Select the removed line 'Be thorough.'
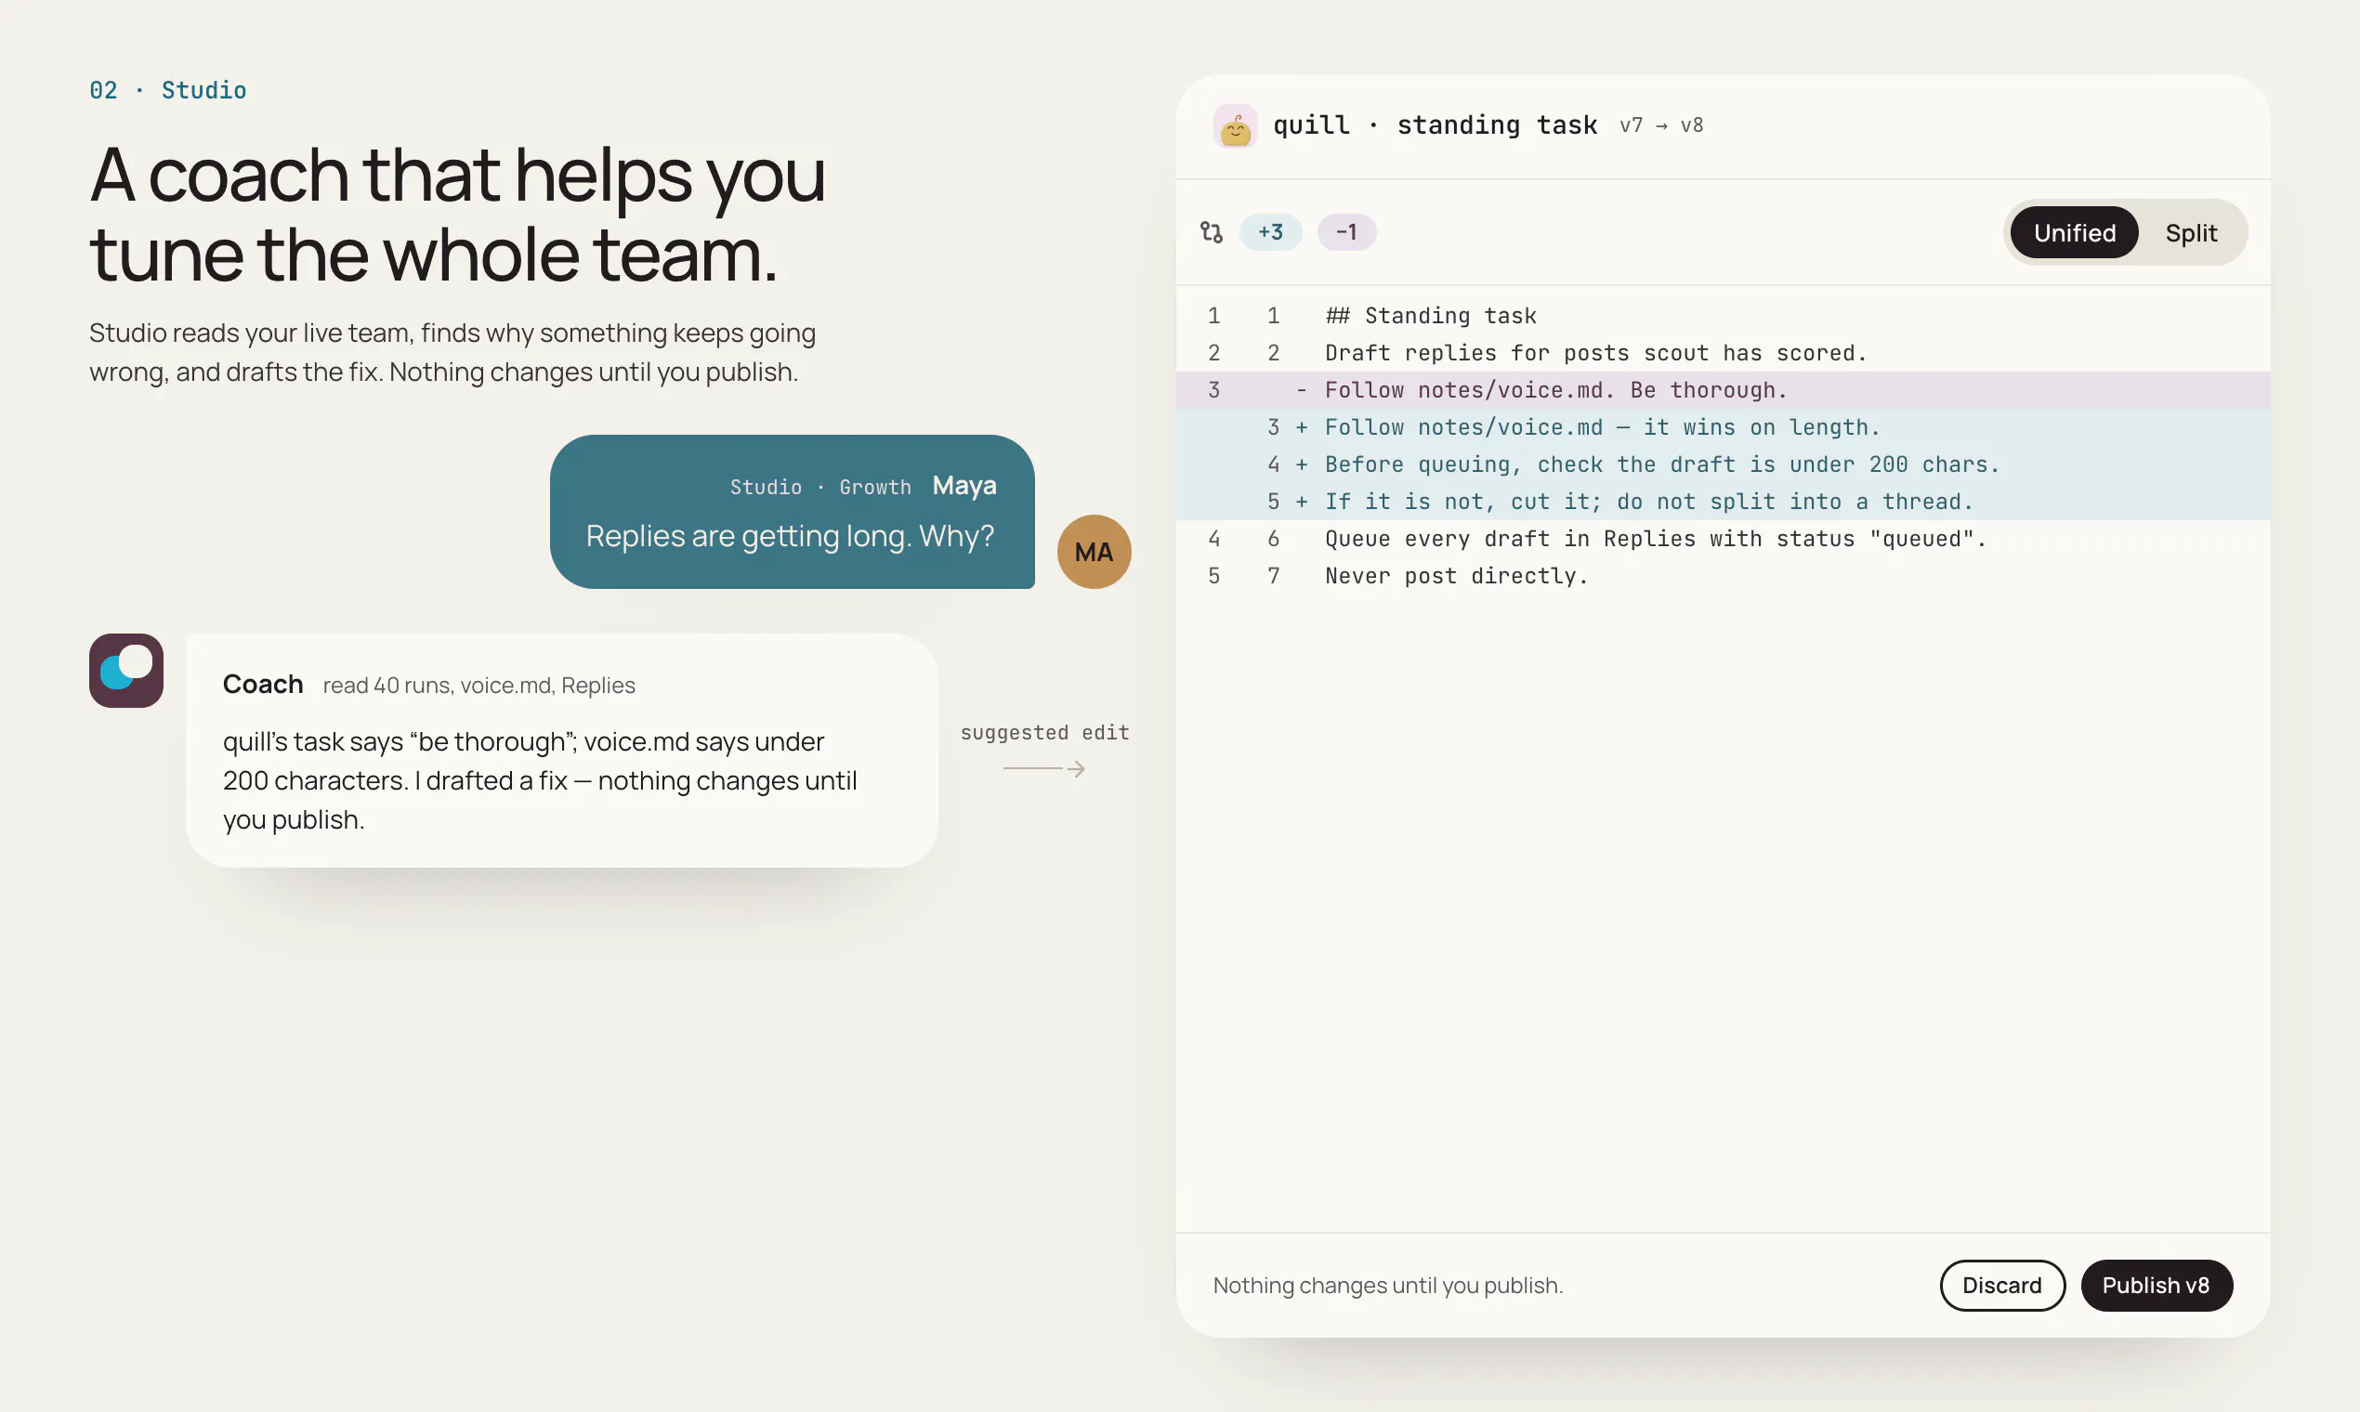 coord(1723,390)
